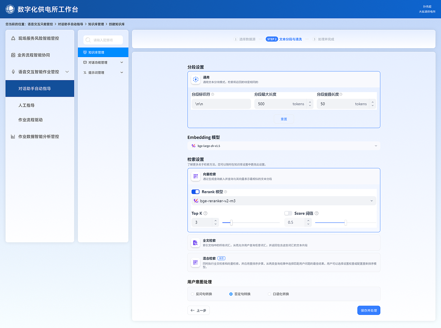
Task: Click the Top K slider handle
Action: (x=232, y=223)
